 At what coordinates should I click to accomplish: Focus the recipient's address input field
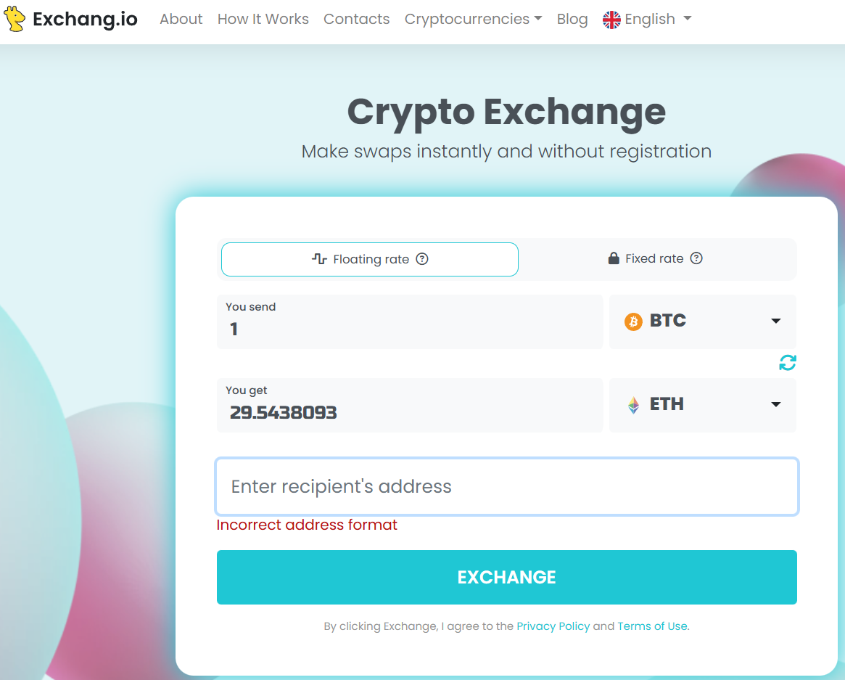[x=507, y=486]
